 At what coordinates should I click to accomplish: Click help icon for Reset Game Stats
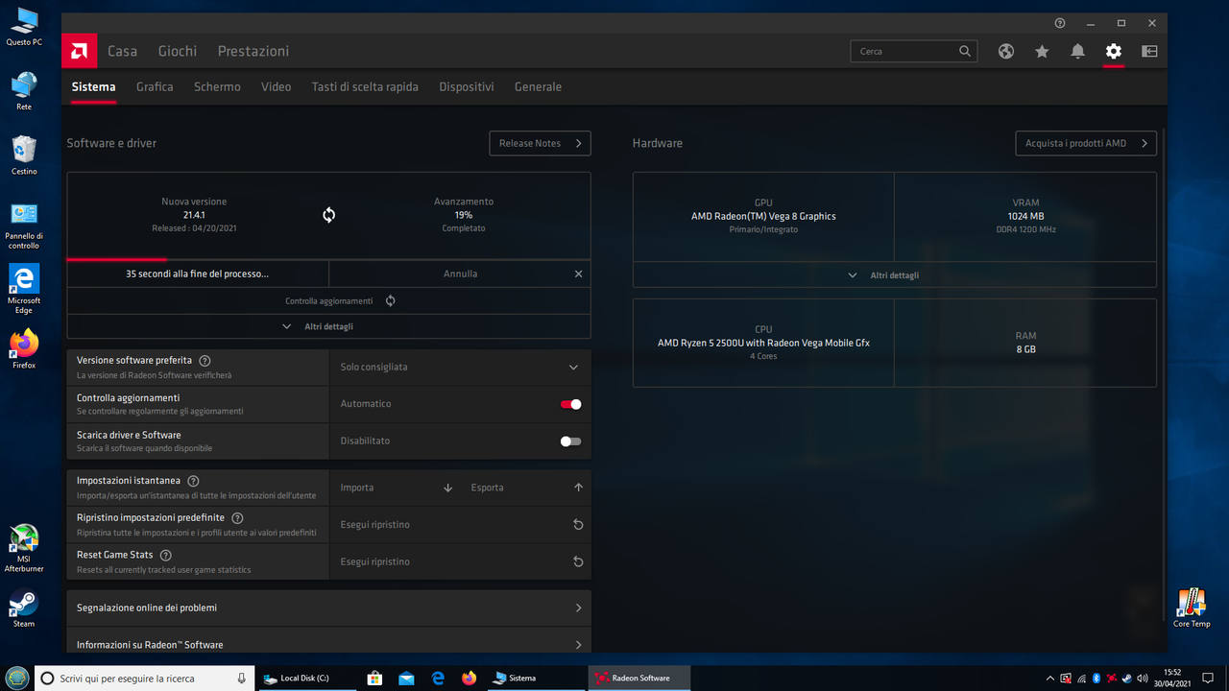click(165, 556)
